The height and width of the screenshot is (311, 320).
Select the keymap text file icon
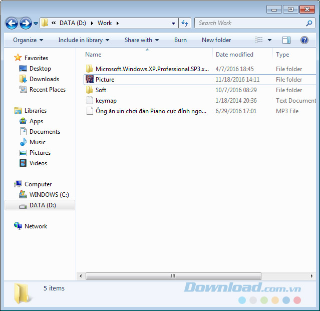89,100
